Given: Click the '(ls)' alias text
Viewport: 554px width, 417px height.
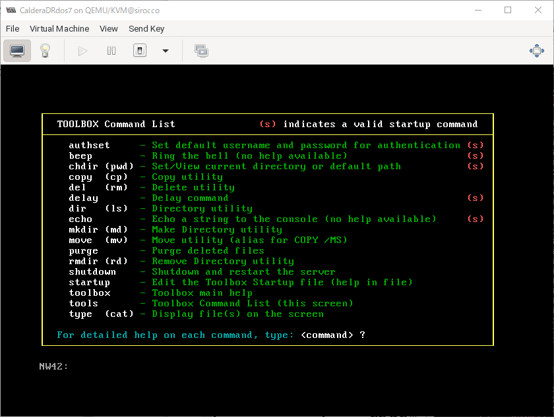Looking at the screenshot, I should pyautogui.click(x=116, y=208).
